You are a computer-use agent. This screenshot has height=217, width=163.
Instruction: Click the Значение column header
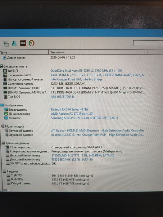tap(98, 52)
